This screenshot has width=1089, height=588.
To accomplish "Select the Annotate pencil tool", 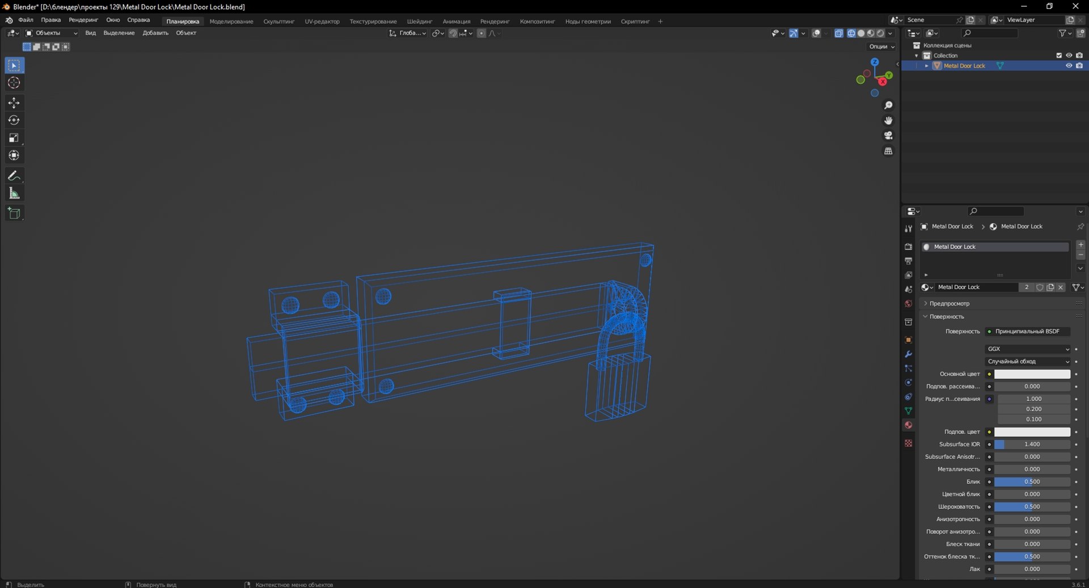I will (x=14, y=176).
